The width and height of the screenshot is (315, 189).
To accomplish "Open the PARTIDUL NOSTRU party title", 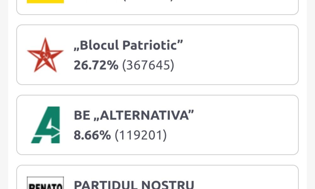I will tap(134, 184).
